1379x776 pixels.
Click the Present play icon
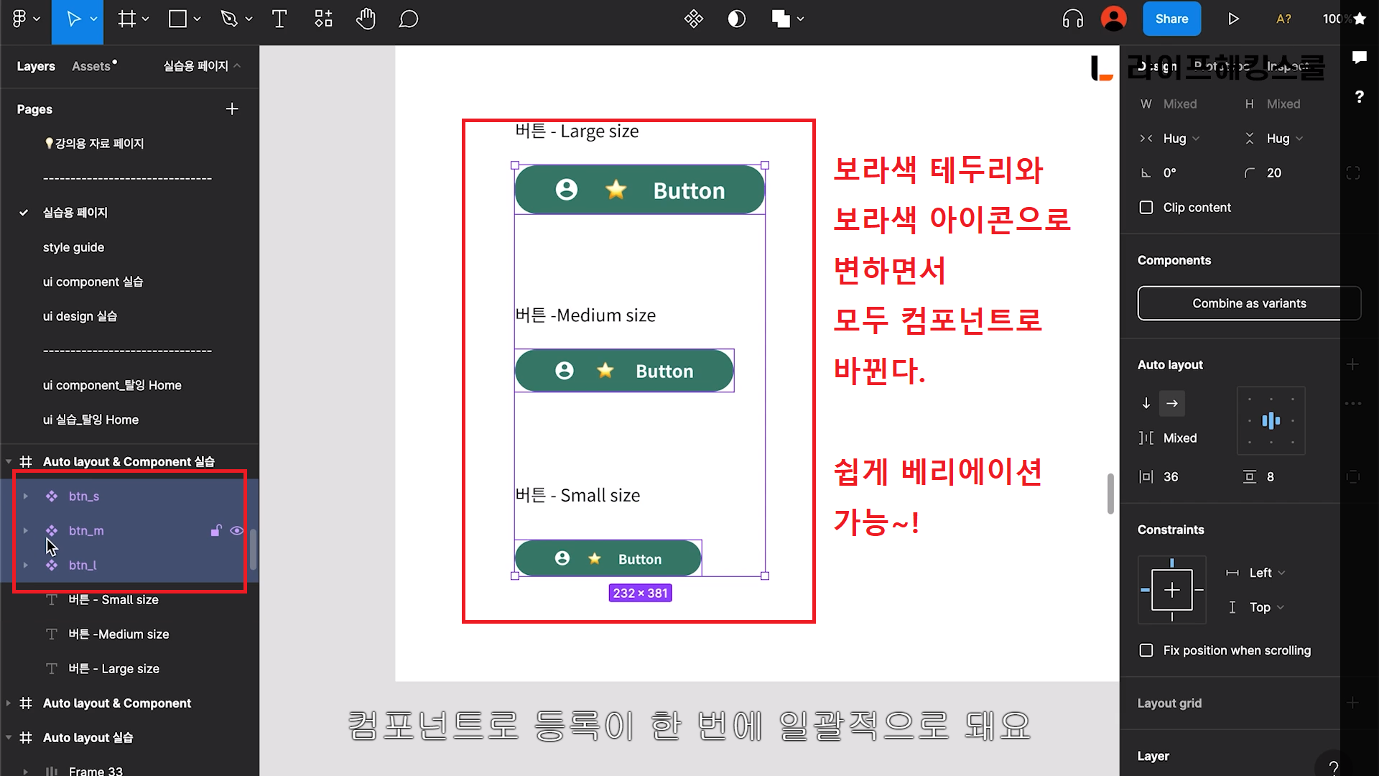pyautogui.click(x=1233, y=19)
